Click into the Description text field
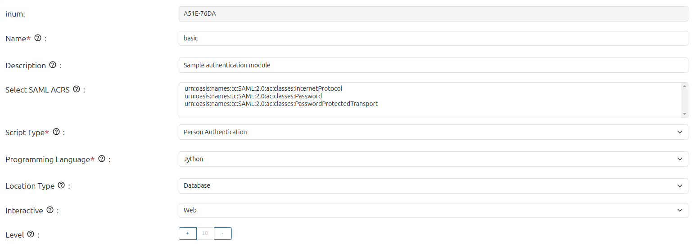 pyautogui.click(x=433, y=65)
